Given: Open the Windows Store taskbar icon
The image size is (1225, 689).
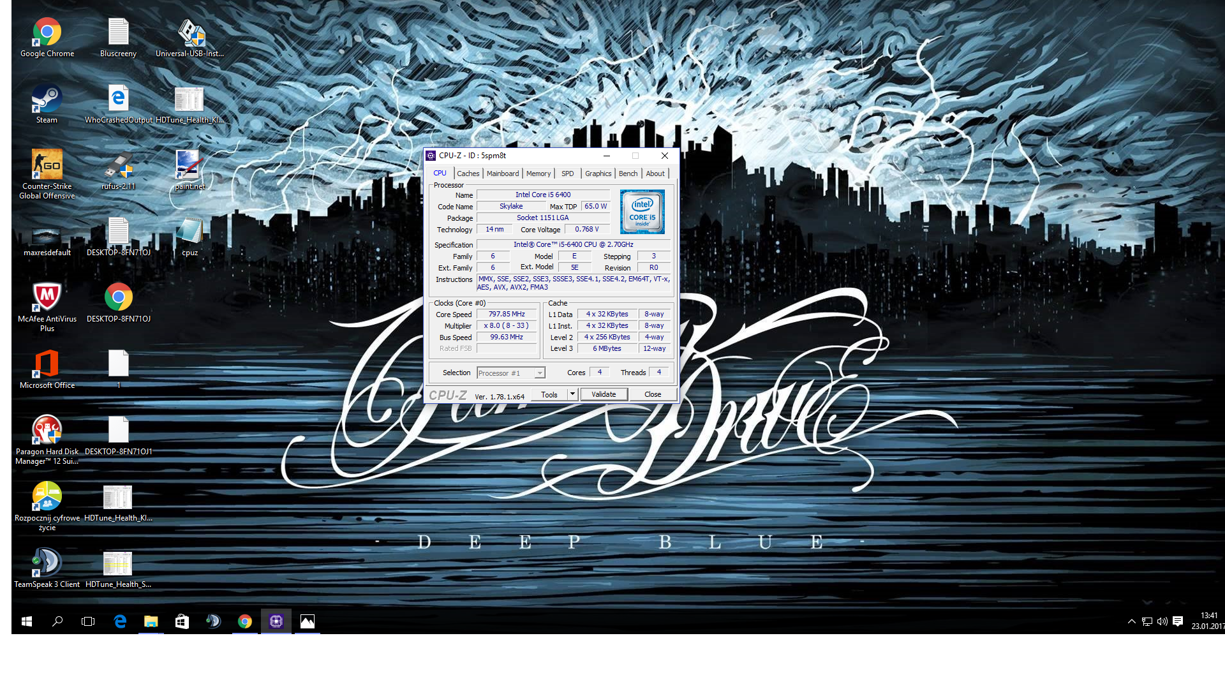Looking at the screenshot, I should pyautogui.click(x=182, y=621).
